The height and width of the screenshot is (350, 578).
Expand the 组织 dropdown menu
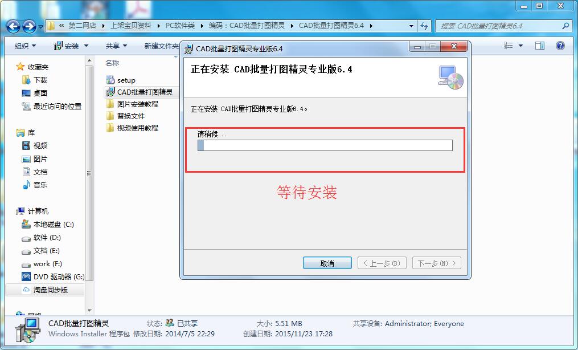(x=26, y=46)
